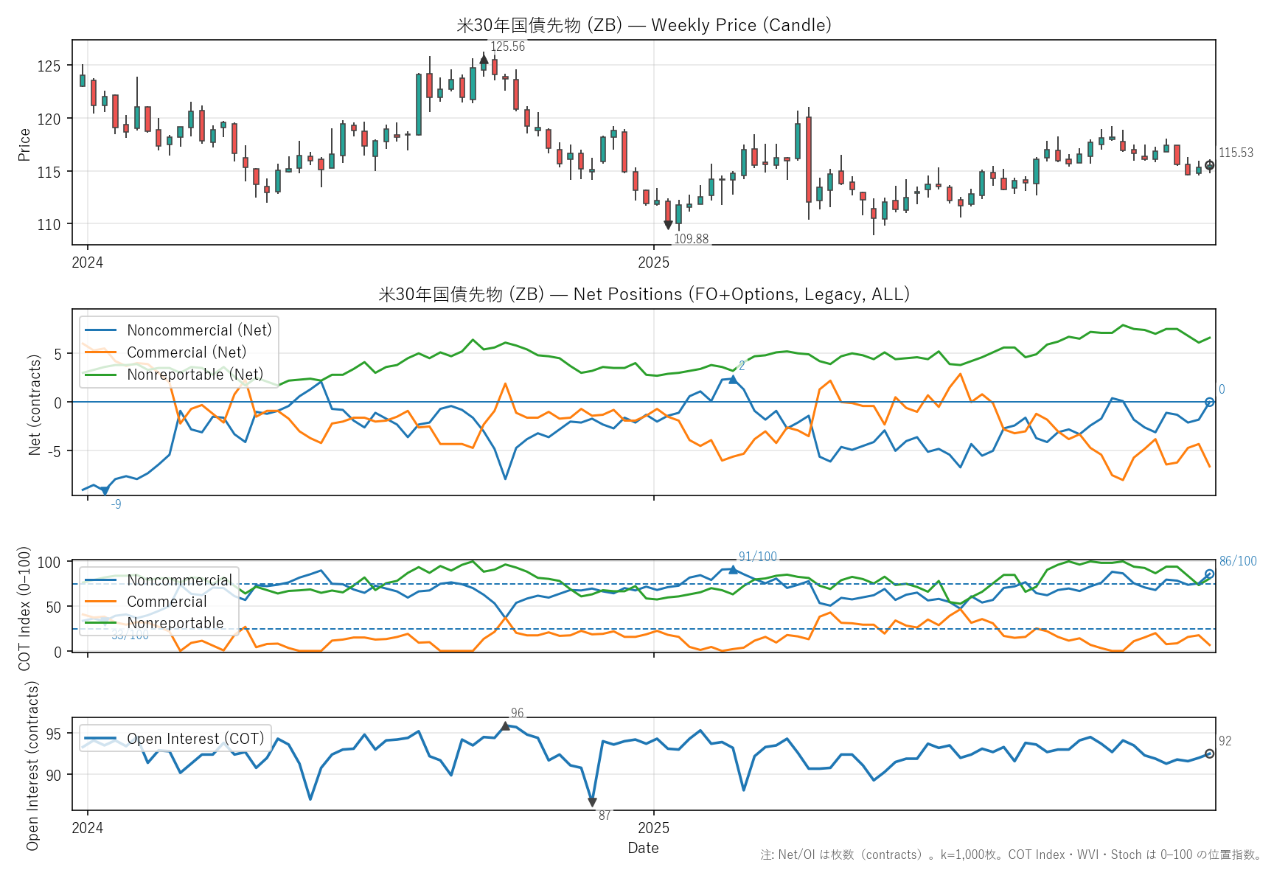
Task: Select the Noncommercial net peak triangle marker
Action: pos(733,379)
